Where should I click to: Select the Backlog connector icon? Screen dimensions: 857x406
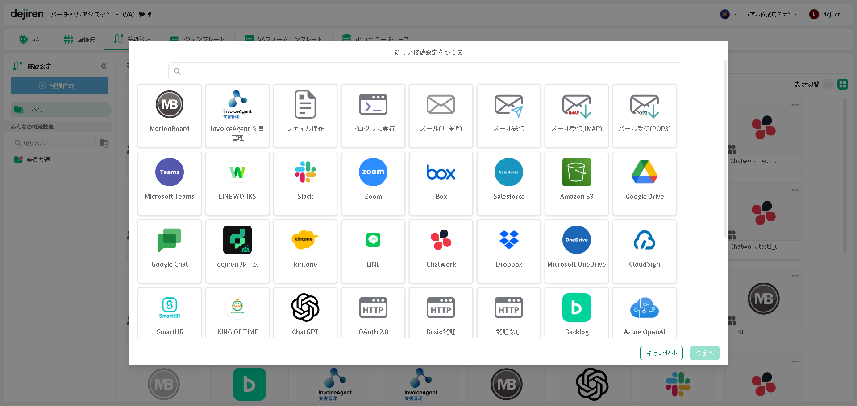point(576,308)
